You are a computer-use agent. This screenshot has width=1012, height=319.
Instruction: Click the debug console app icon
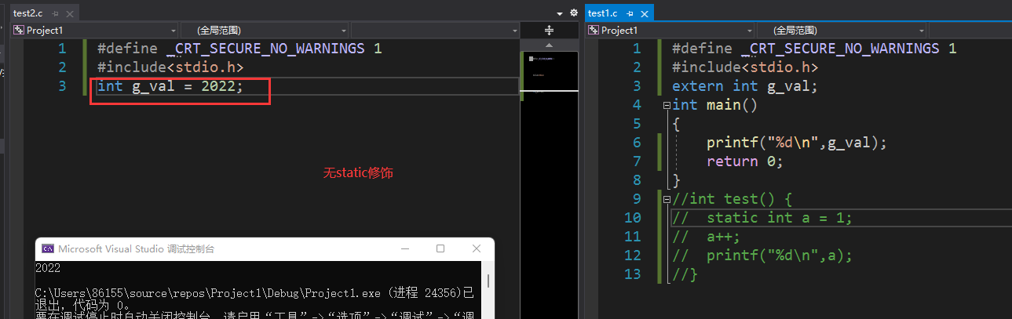[x=48, y=248]
